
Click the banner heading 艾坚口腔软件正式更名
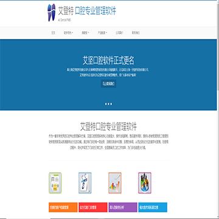pos(108,60)
